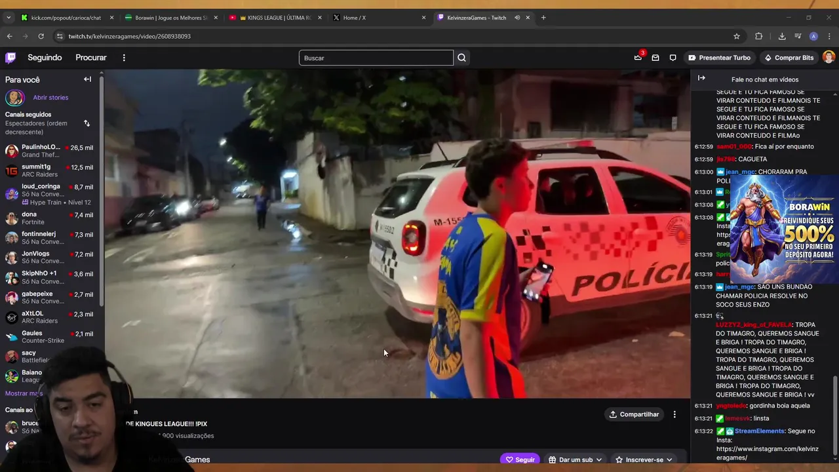Open the Instagram link in chat
The image size is (839, 472).
(x=767, y=453)
